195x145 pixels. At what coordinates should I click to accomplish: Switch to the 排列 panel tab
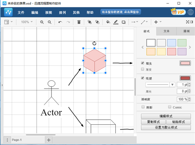(x=186, y=31)
